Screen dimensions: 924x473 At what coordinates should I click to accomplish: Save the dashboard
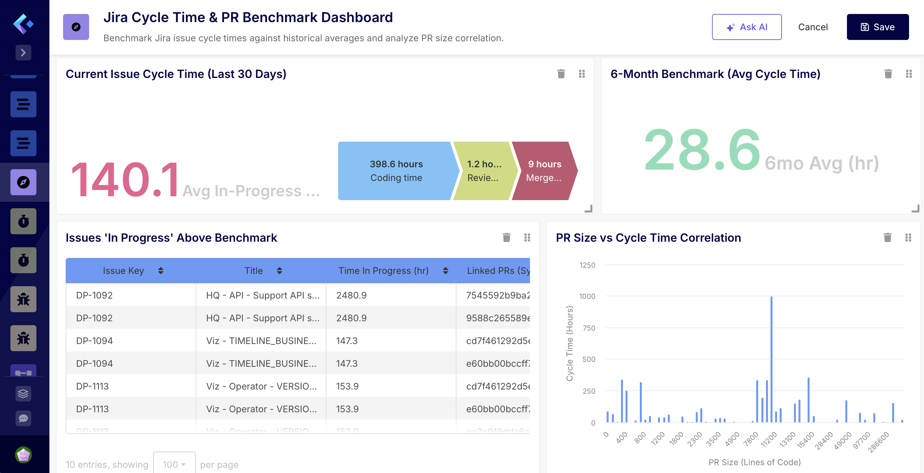(x=878, y=27)
